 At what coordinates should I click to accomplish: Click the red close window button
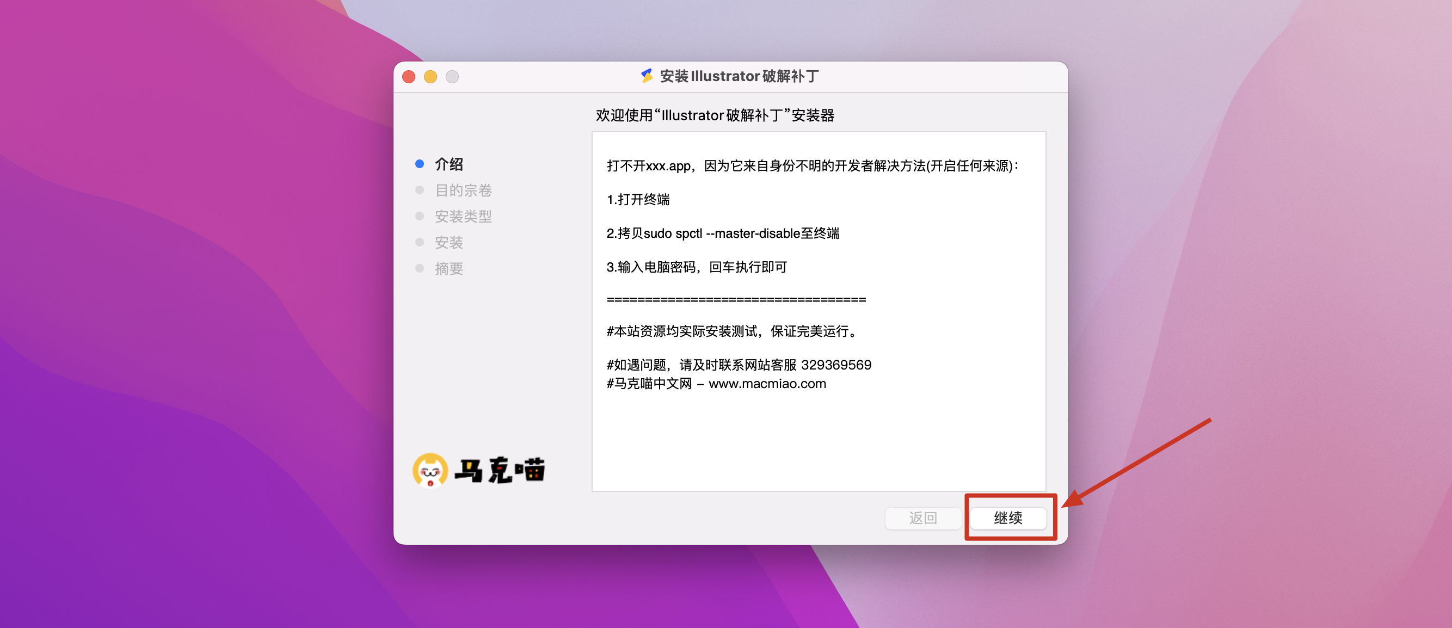tap(409, 77)
